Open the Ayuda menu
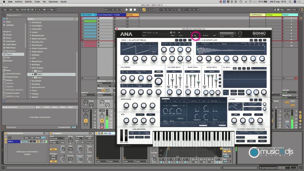304x171 pixels. click(63, 2)
